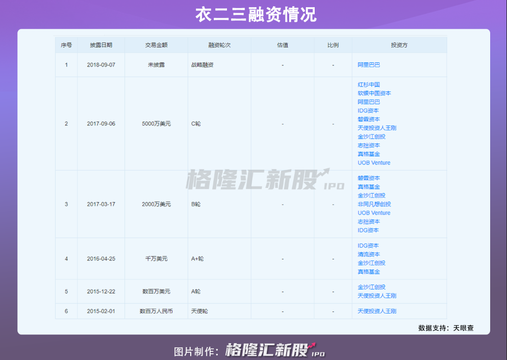Click the 数百万美元 amount cell
507x360 pixels.
point(156,292)
